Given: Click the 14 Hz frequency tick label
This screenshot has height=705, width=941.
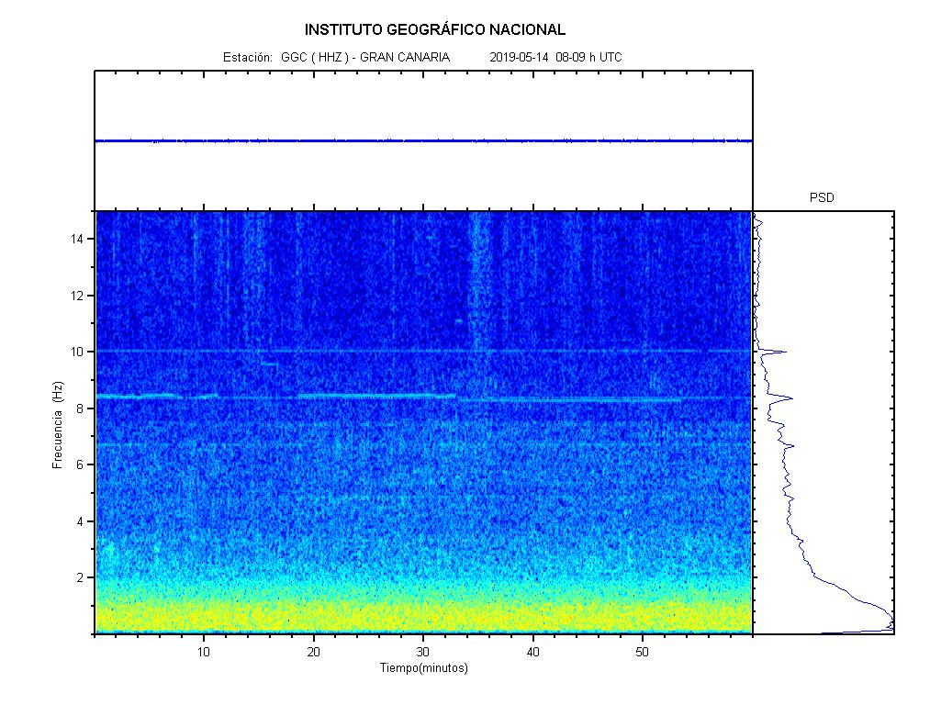Looking at the screenshot, I should click(77, 239).
